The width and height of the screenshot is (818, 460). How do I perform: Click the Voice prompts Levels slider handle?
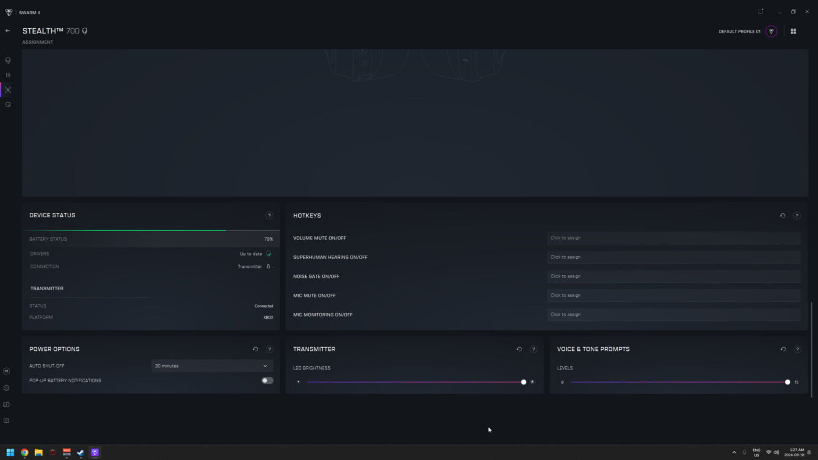point(787,382)
